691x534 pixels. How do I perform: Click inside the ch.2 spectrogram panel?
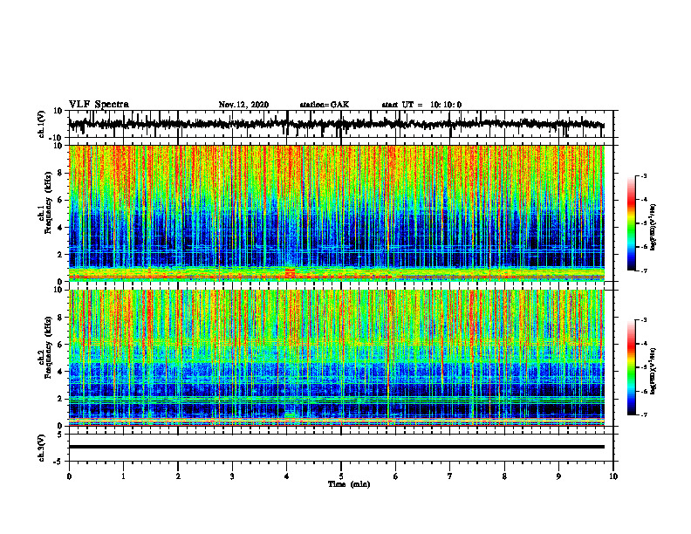(336, 358)
